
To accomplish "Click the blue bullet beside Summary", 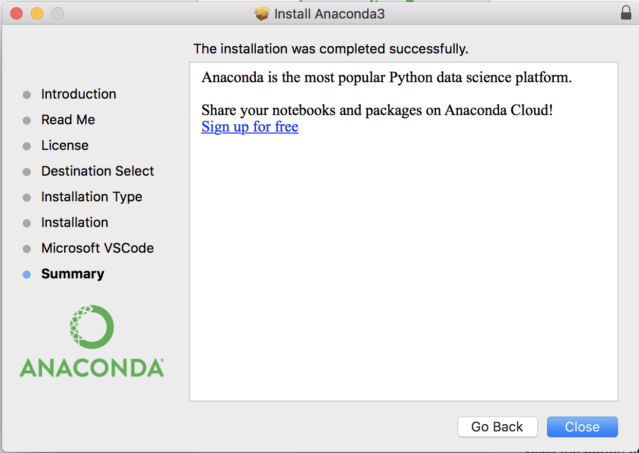I will pos(27,275).
